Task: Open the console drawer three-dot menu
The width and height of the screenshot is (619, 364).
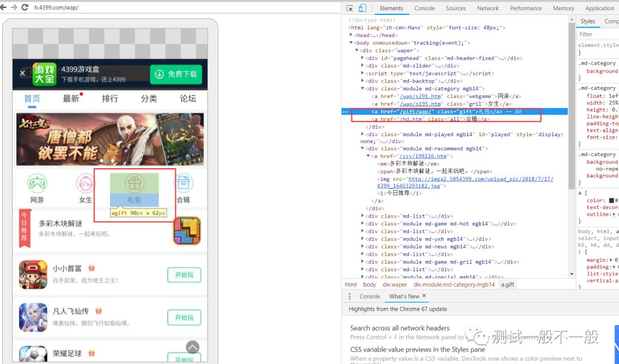Action: point(350,296)
